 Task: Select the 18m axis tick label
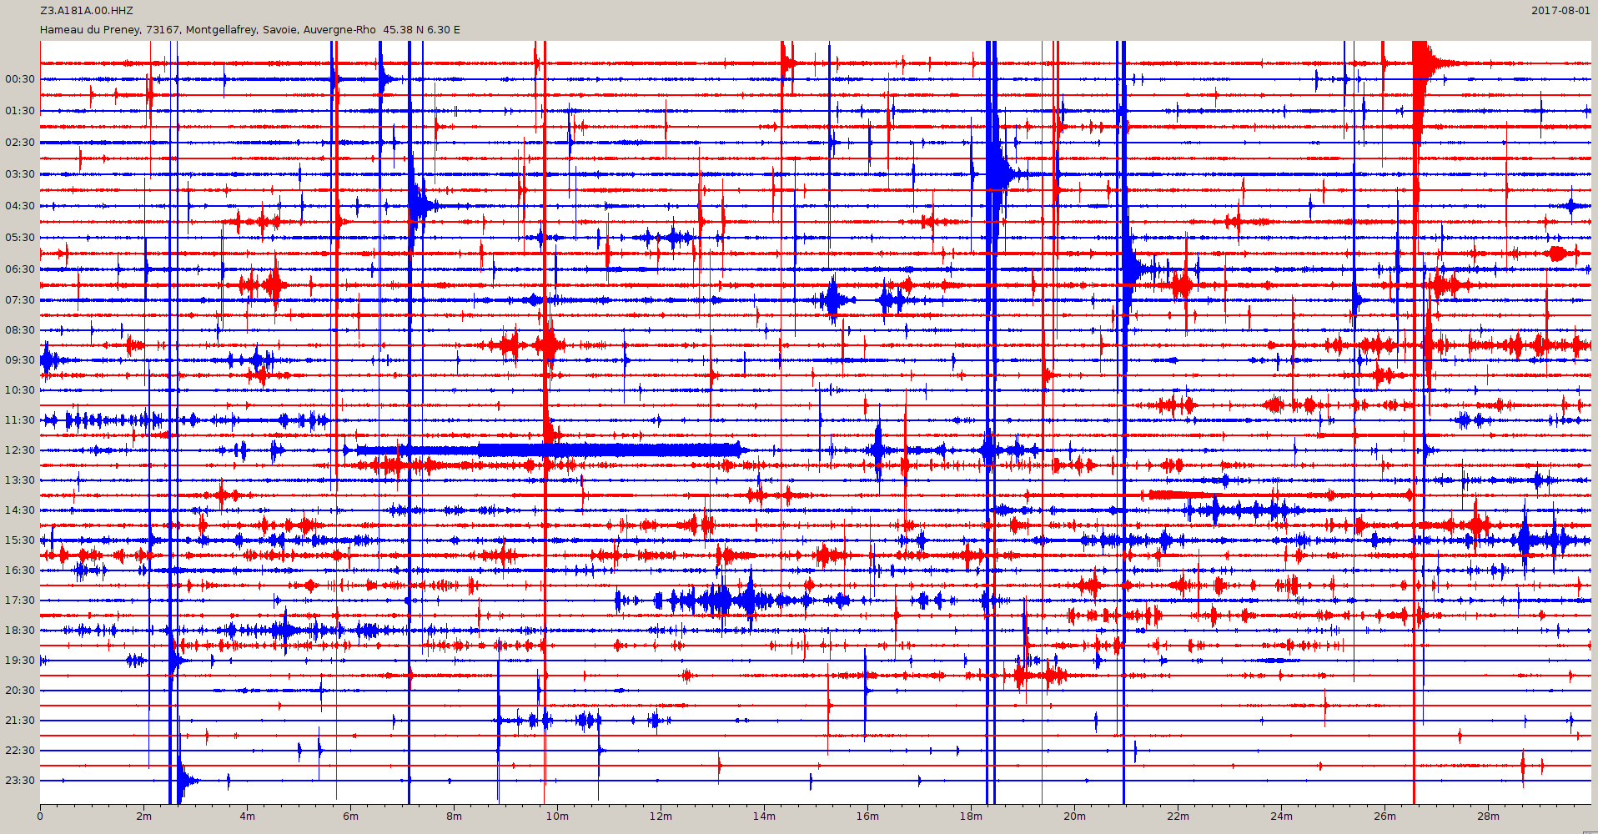coord(971,816)
